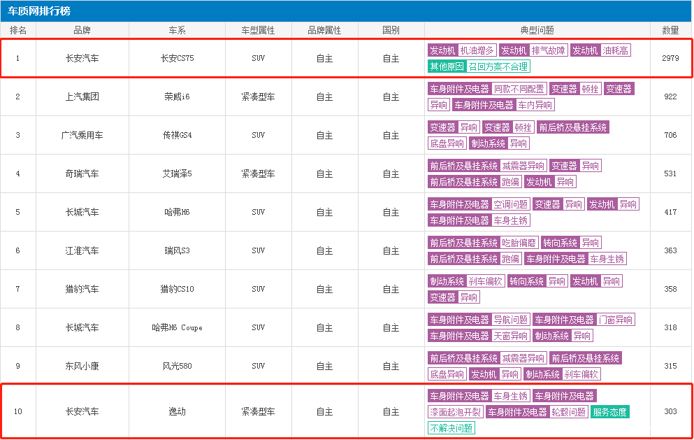694x440 pixels.
Task: Click the 吃胎偏磨 problem tag
Action: pyautogui.click(x=519, y=243)
